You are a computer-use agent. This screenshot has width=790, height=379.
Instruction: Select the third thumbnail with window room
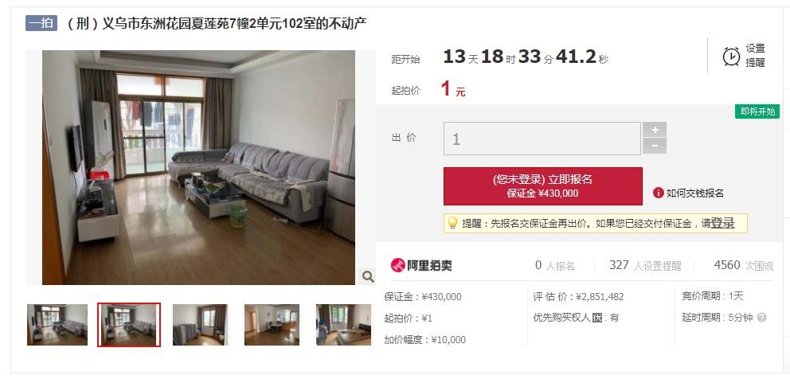(x=200, y=325)
